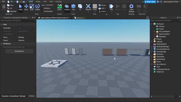This screenshot has width=181, height=102.
Task: Click the What's New button
Action: (x=150, y=2)
